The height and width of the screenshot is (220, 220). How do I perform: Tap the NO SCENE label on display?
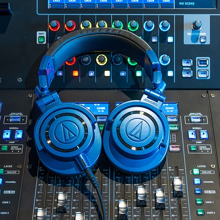point(187,4)
